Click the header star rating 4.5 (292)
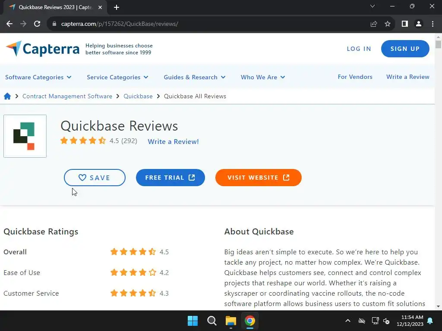The height and width of the screenshot is (331, 442). click(99, 141)
